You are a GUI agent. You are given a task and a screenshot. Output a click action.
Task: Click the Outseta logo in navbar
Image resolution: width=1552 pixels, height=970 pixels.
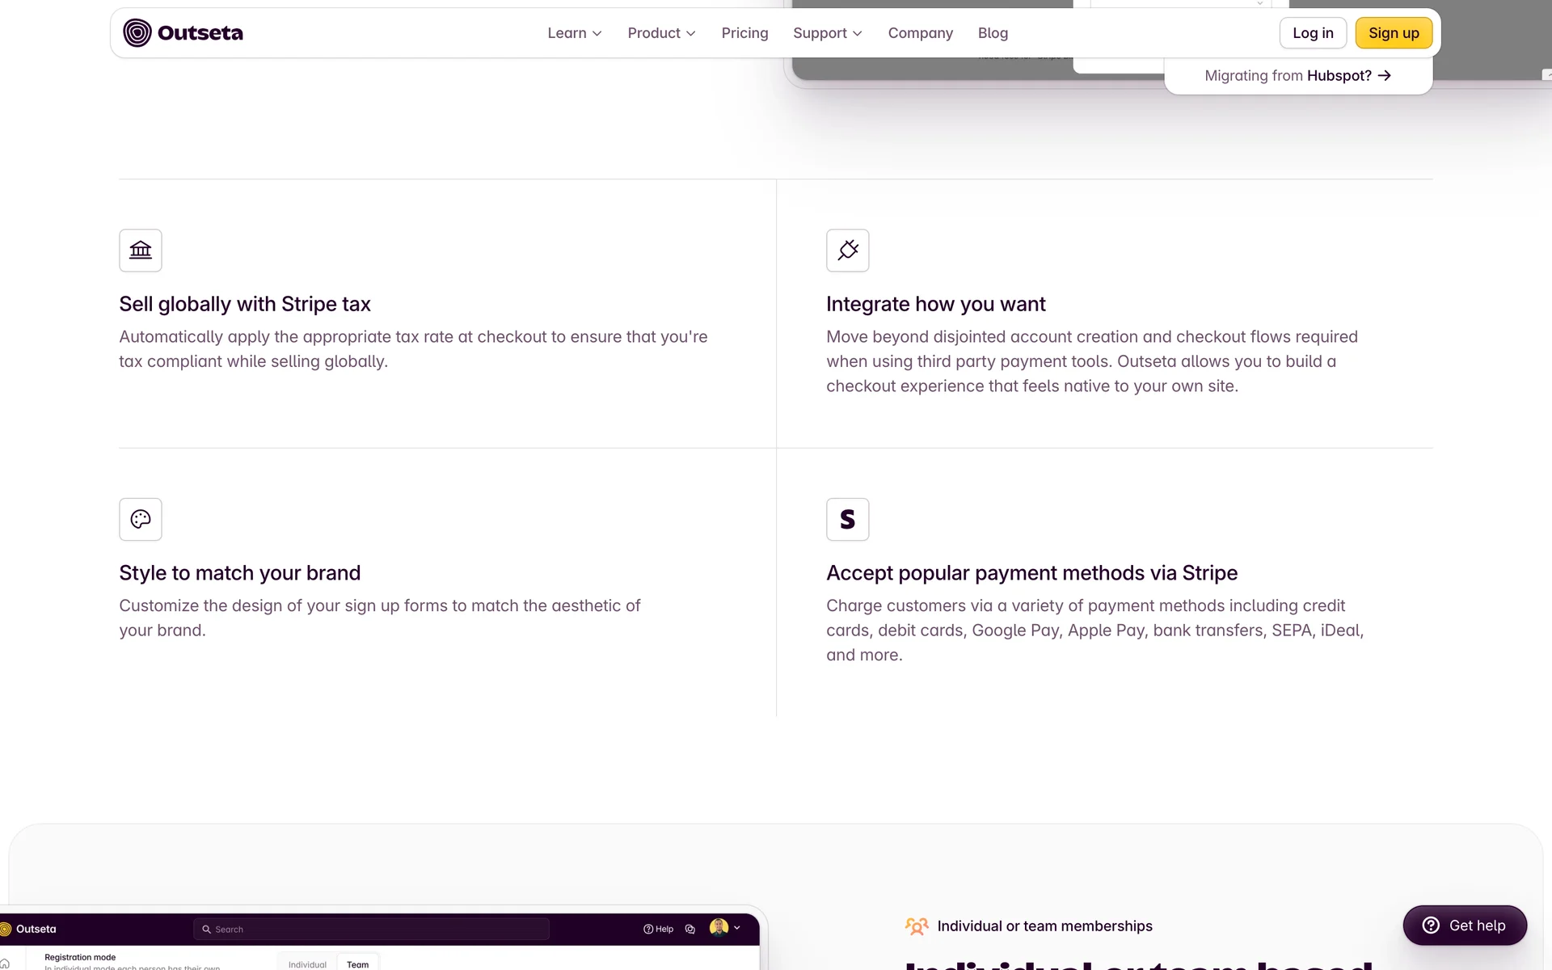click(x=183, y=33)
